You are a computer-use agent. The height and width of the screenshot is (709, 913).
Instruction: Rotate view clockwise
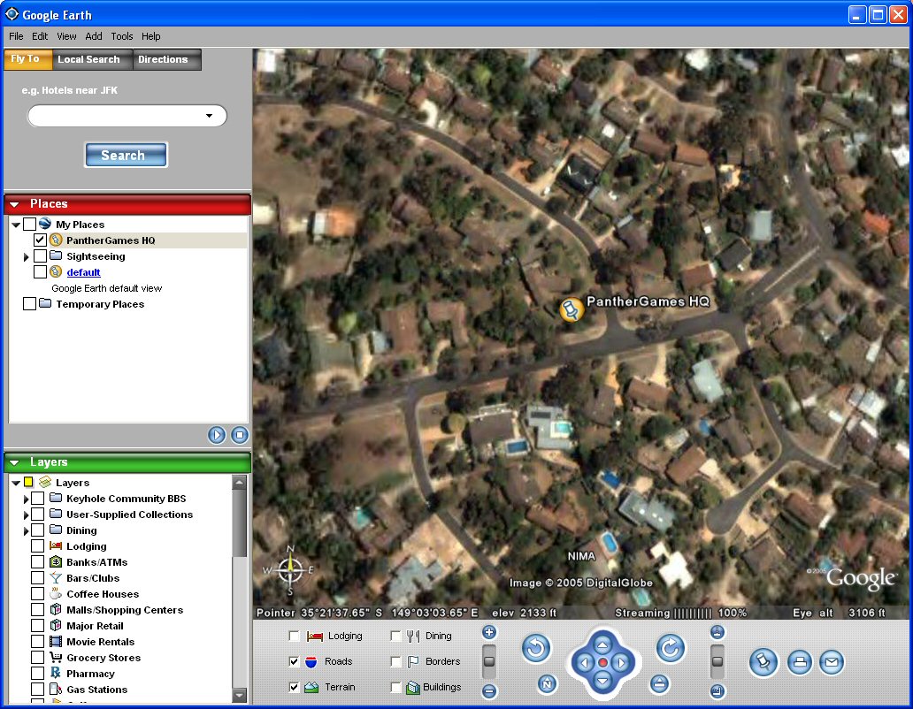671,648
